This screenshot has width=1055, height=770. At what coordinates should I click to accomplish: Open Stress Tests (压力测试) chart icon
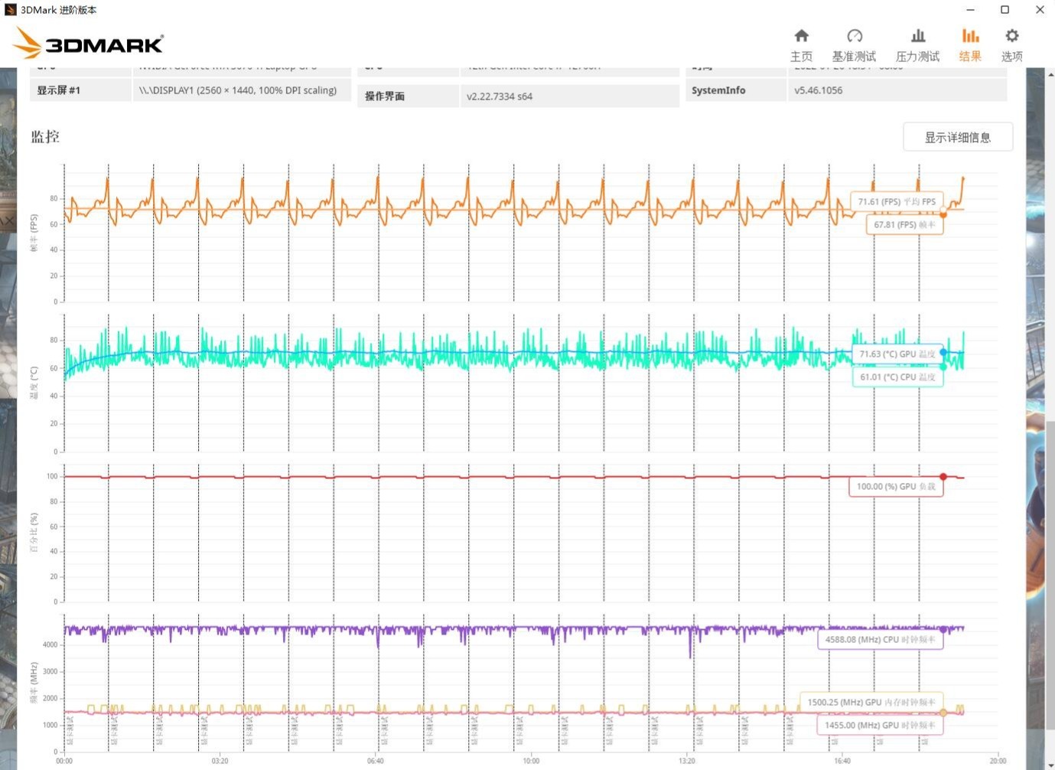coord(917,37)
